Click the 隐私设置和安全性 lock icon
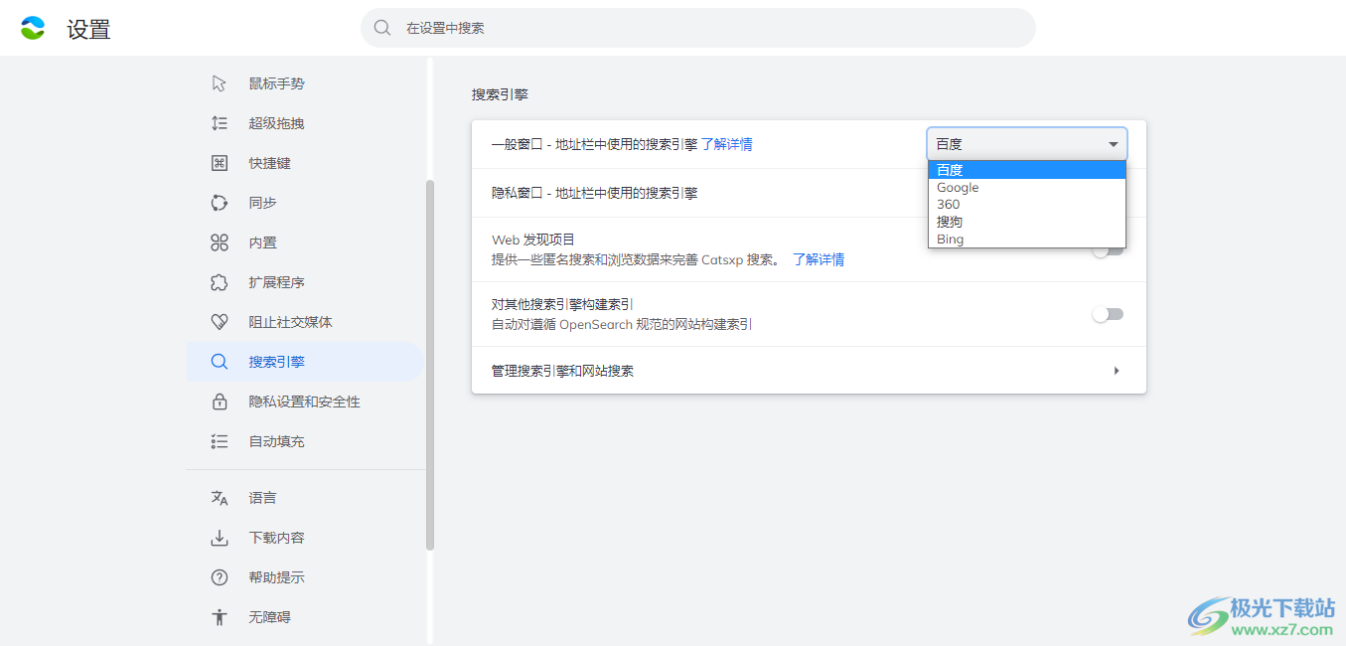Viewport: 1346px width, 646px height. (220, 402)
